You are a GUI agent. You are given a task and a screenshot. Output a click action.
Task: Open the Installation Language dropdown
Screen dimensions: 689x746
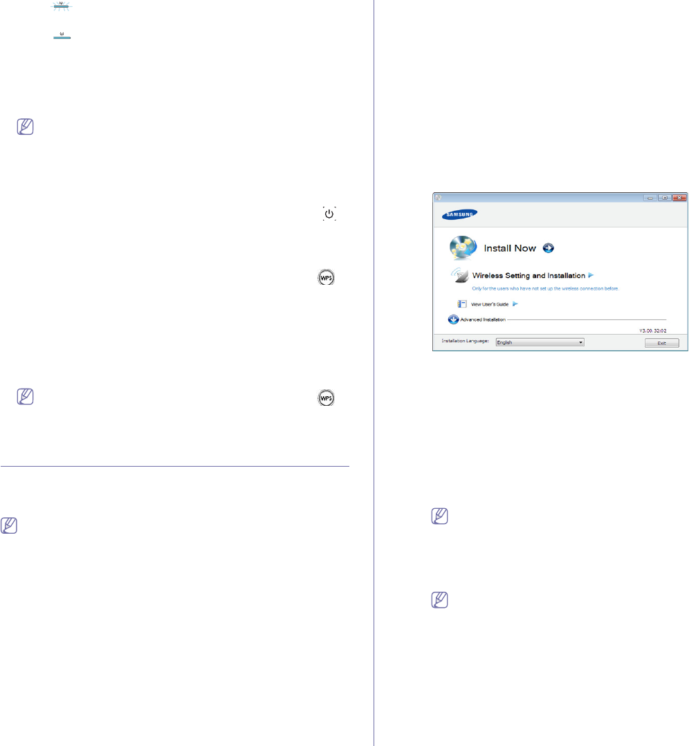click(540, 342)
